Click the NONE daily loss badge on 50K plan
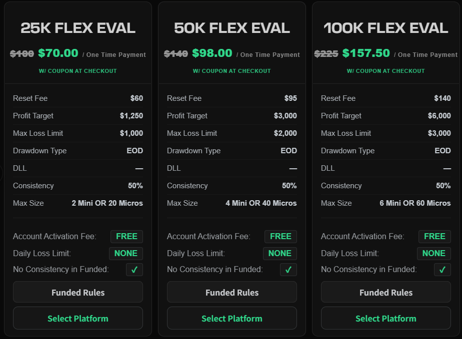The width and height of the screenshot is (462, 339). [280, 253]
